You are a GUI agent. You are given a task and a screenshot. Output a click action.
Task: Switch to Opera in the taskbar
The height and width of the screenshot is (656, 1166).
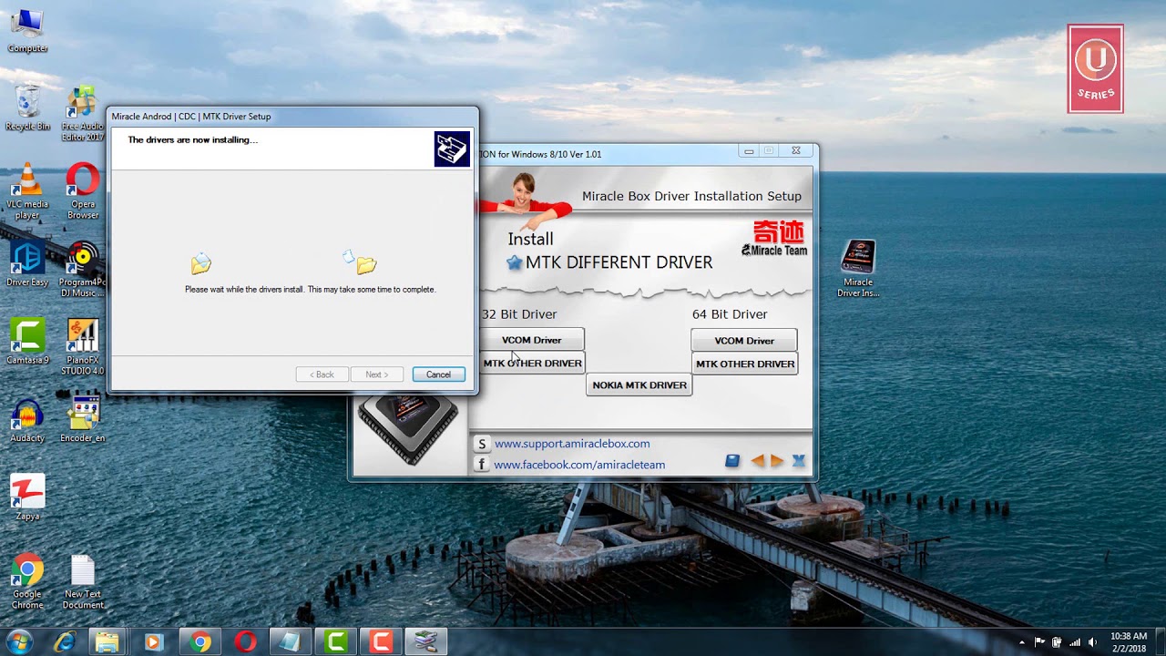[245, 642]
